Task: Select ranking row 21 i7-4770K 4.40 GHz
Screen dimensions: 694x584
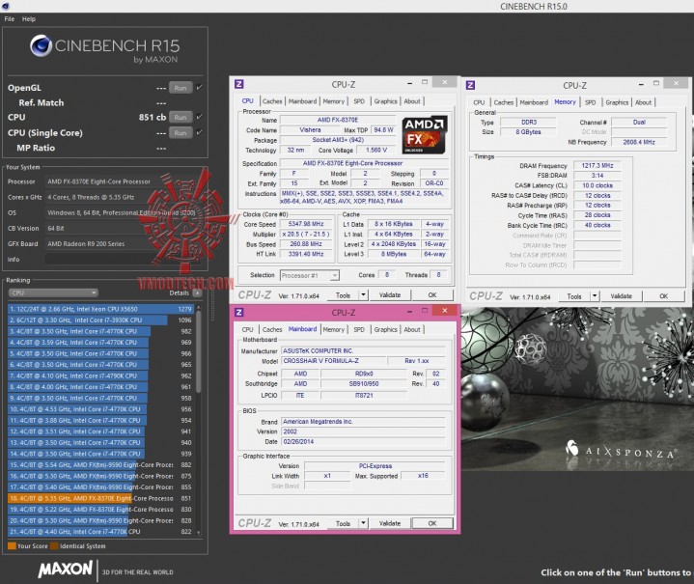Action: (100, 532)
